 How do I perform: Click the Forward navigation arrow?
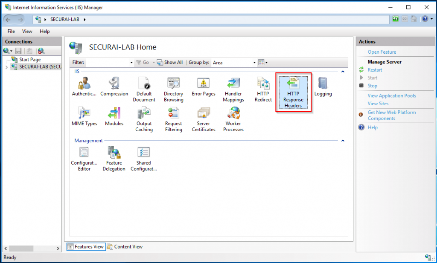pos(20,20)
